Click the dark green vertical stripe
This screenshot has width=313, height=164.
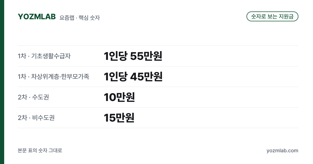[2, 82]
